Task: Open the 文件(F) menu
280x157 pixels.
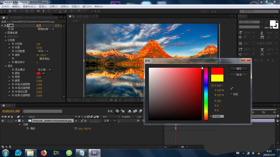Action: point(5,6)
